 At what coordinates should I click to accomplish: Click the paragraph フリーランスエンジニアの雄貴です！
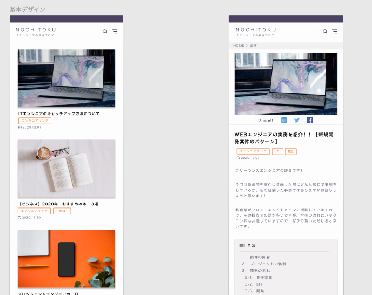pyautogui.click(x=269, y=171)
